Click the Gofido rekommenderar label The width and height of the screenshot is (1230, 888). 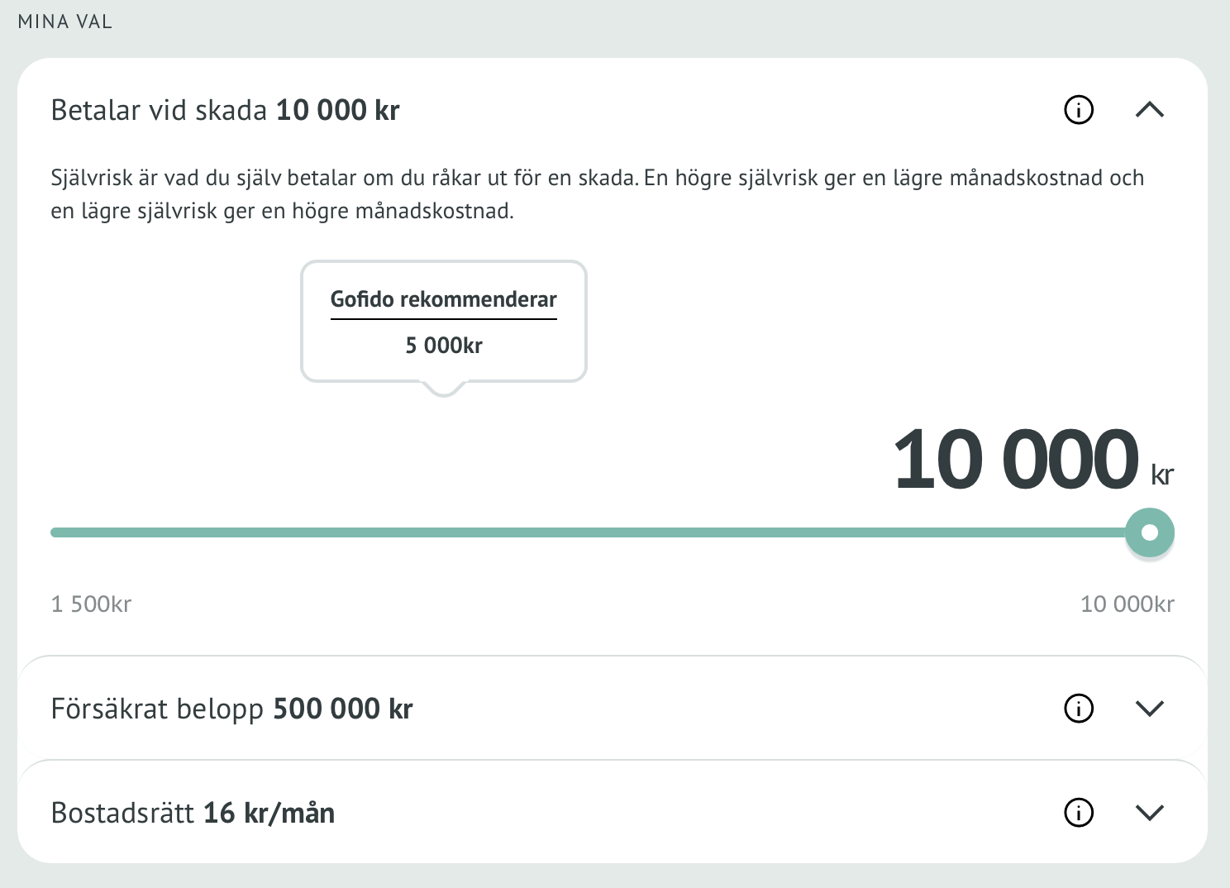click(x=443, y=299)
